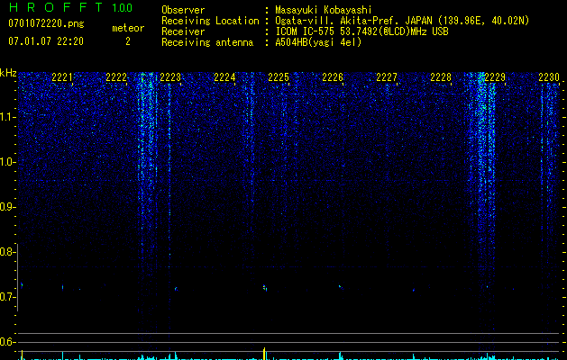Click the 2224 time marker
The image size is (567, 360).
click(x=224, y=76)
